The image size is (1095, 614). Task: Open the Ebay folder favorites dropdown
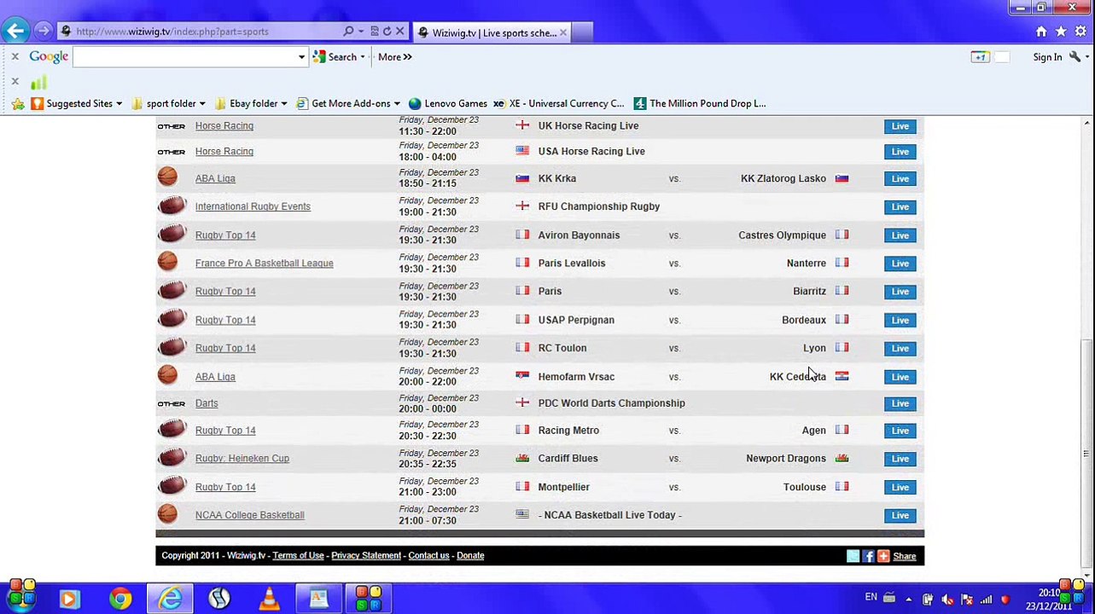click(x=283, y=104)
